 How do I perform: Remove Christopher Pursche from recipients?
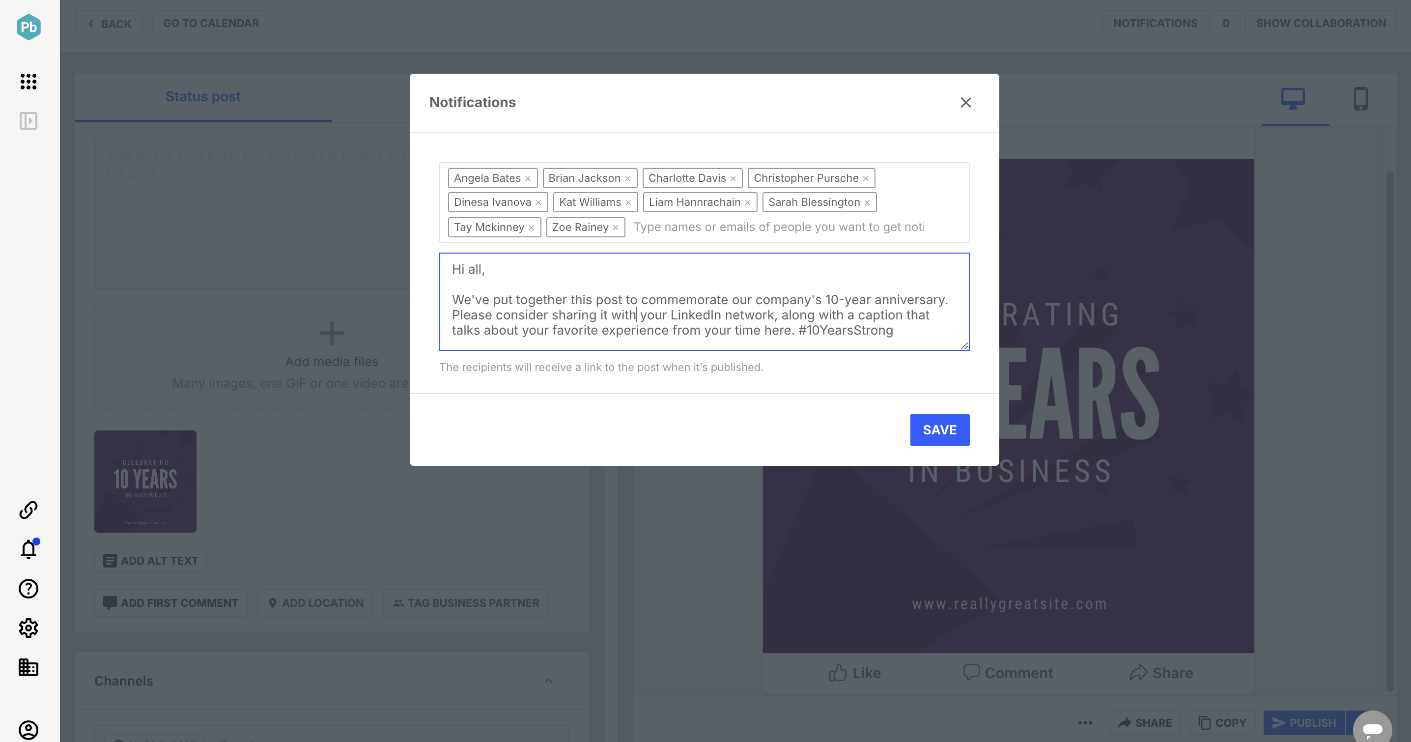pyautogui.click(x=866, y=179)
